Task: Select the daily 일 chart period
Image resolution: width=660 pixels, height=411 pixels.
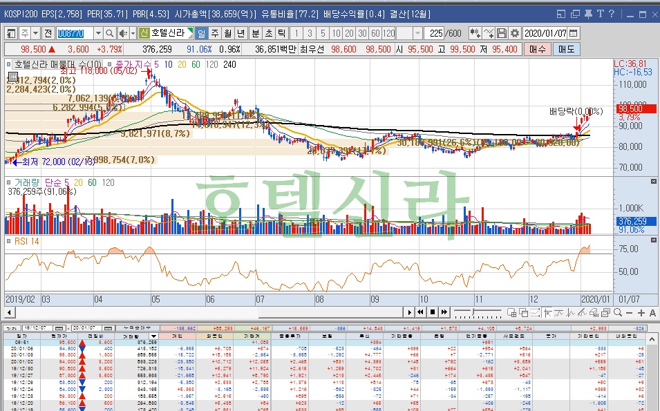Action: [x=201, y=33]
